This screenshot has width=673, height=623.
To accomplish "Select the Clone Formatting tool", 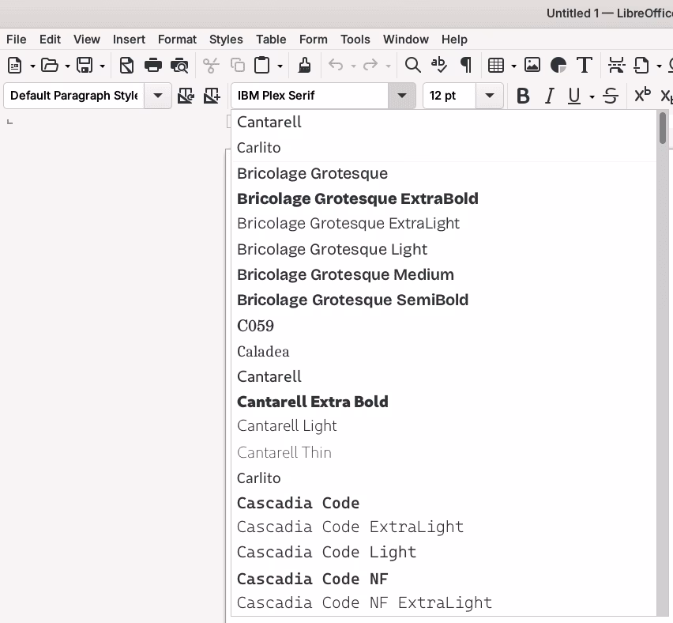I will [x=305, y=65].
